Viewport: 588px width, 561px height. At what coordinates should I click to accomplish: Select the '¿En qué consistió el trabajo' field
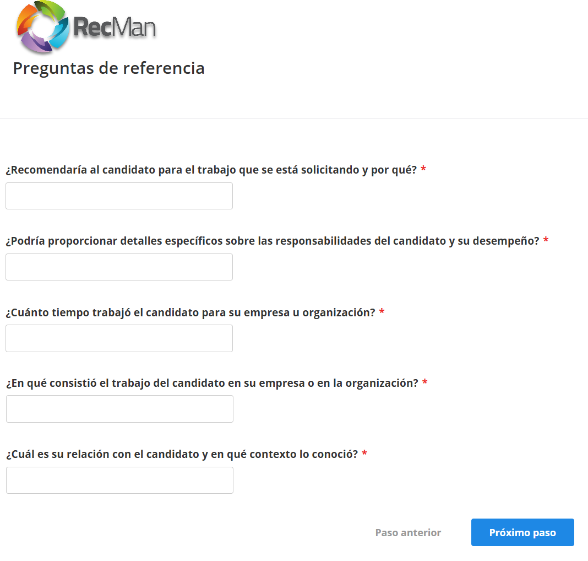click(119, 409)
